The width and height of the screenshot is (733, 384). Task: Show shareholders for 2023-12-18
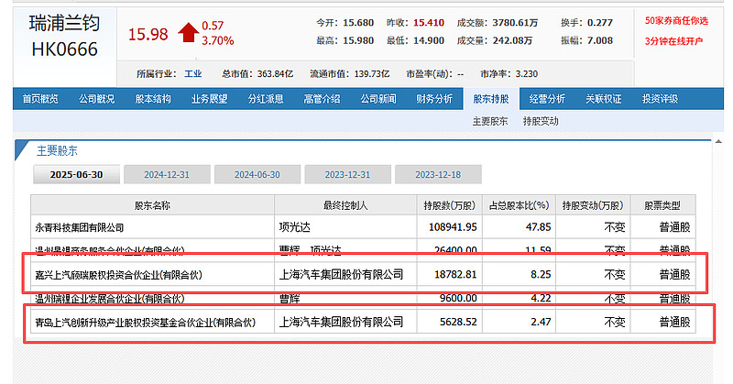point(438,174)
